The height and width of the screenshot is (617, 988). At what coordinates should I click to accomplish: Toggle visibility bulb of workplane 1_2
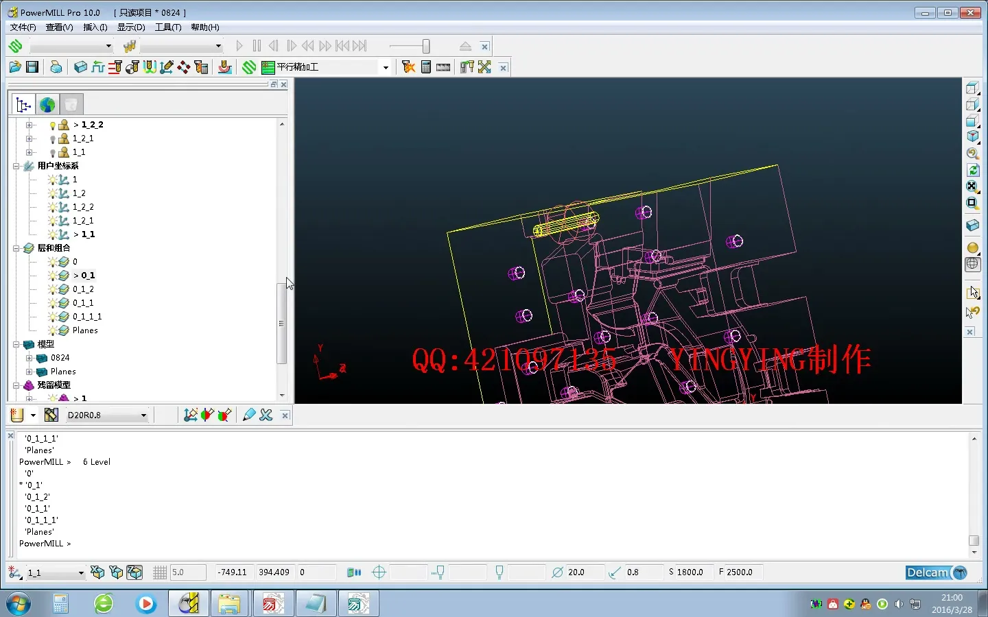pyautogui.click(x=53, y=193)
